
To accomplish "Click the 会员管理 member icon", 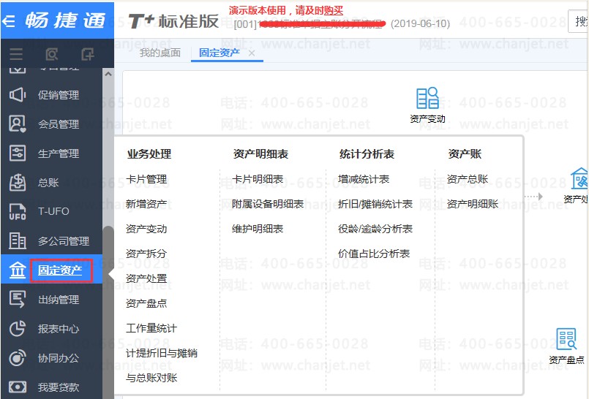I will click(18, 123).
